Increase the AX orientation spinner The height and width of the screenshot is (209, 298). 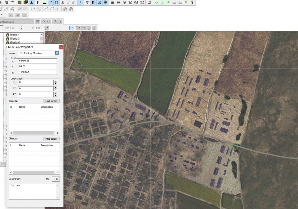click(x=55, y=81)
